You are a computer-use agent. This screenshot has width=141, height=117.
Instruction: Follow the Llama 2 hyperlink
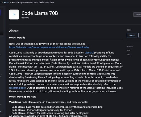pyautogui.click(x=89, y=53)
